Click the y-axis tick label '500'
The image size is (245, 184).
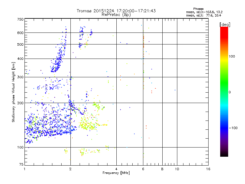point(20,44)
